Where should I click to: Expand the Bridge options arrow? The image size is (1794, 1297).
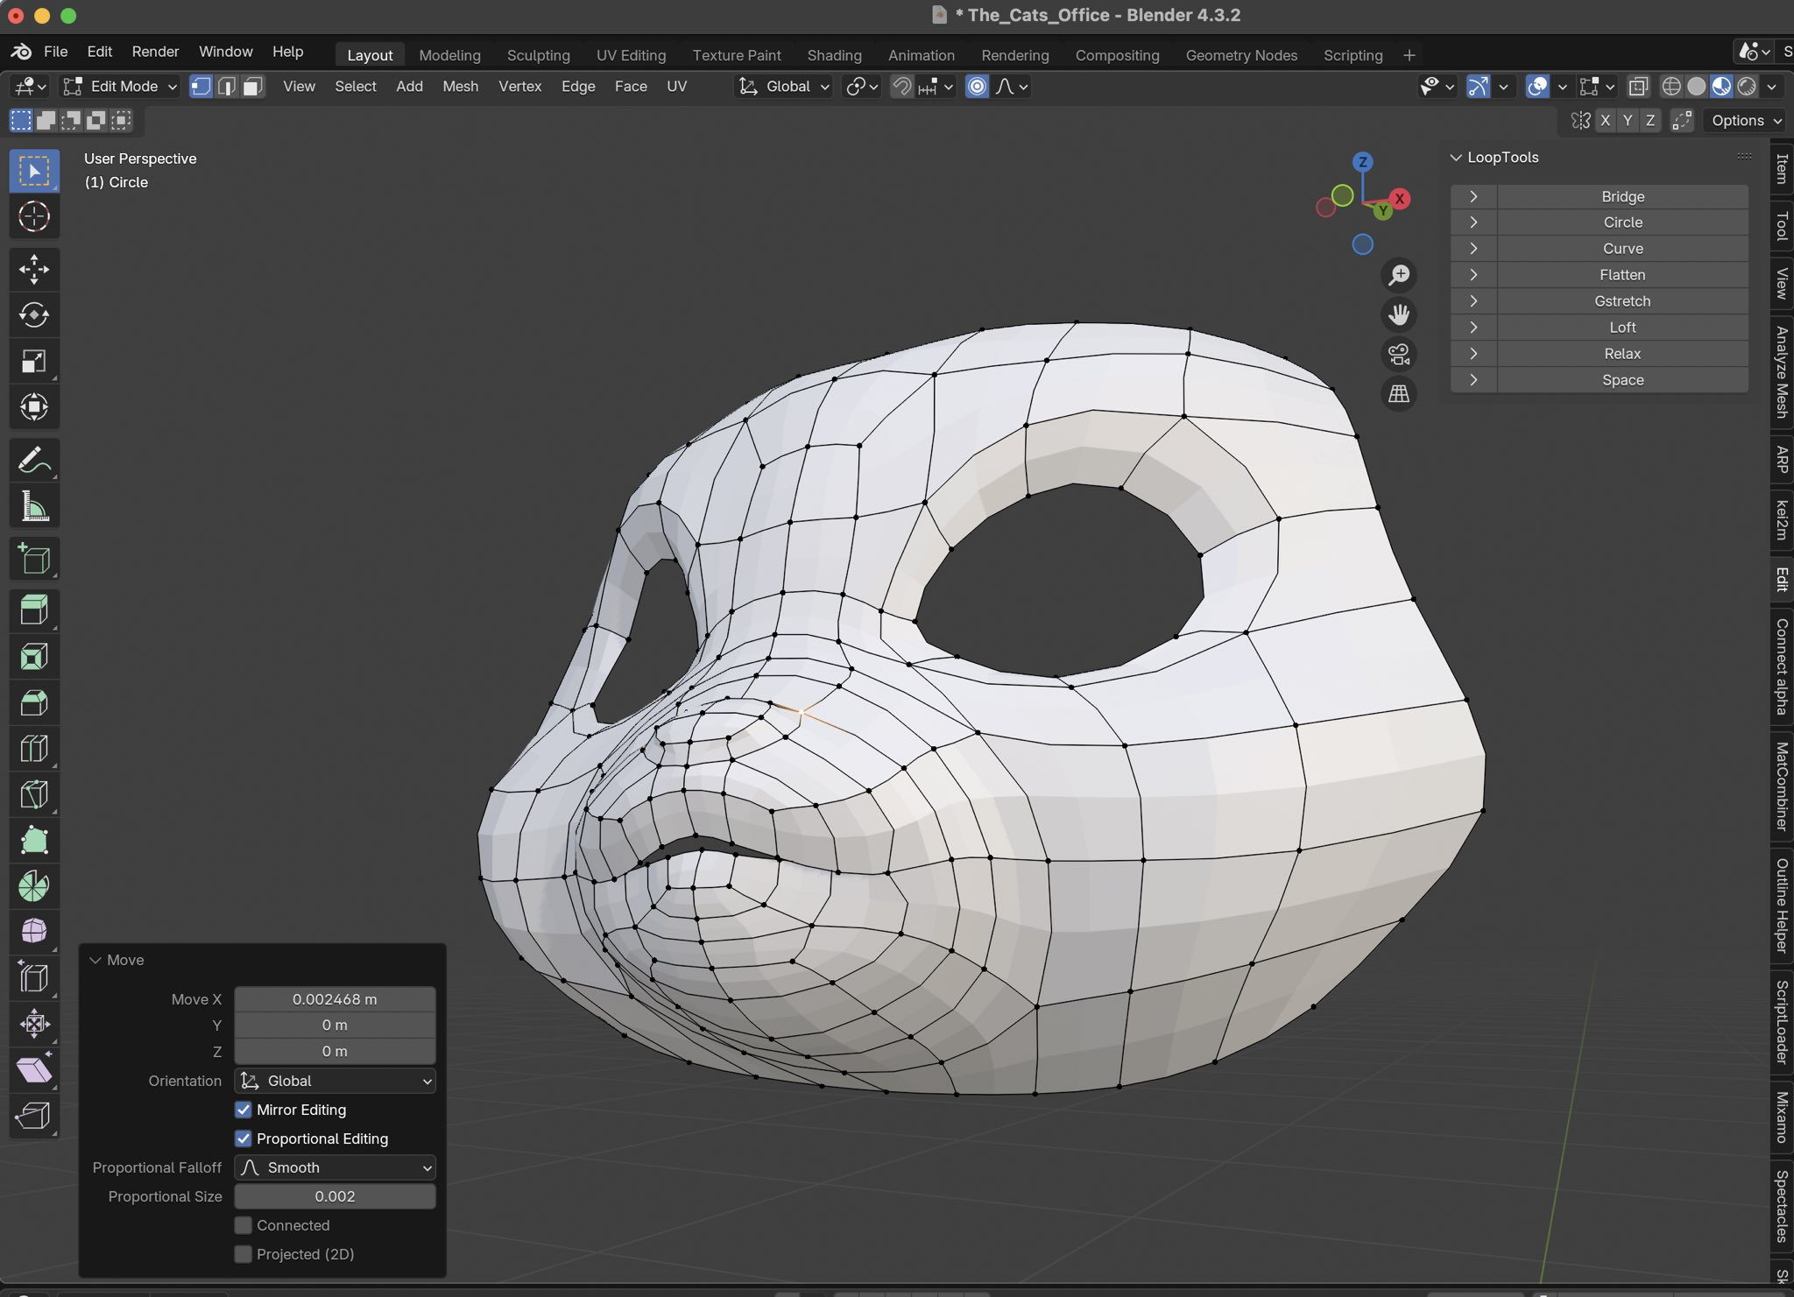[x=1473, y=196]
